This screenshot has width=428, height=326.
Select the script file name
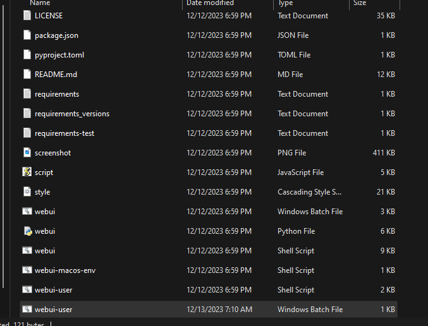click(44, 172)
